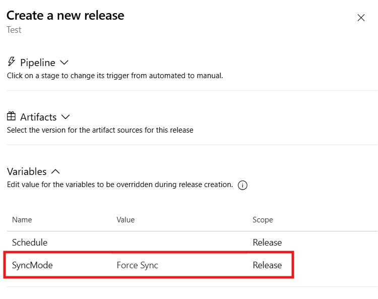Expand the Artifacts section chevron
378x299 pixels.
[x=66, y=117]
